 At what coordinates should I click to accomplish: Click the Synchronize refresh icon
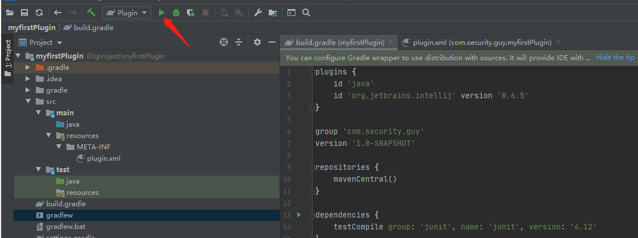pyautogui.click(x=39, y=13)
